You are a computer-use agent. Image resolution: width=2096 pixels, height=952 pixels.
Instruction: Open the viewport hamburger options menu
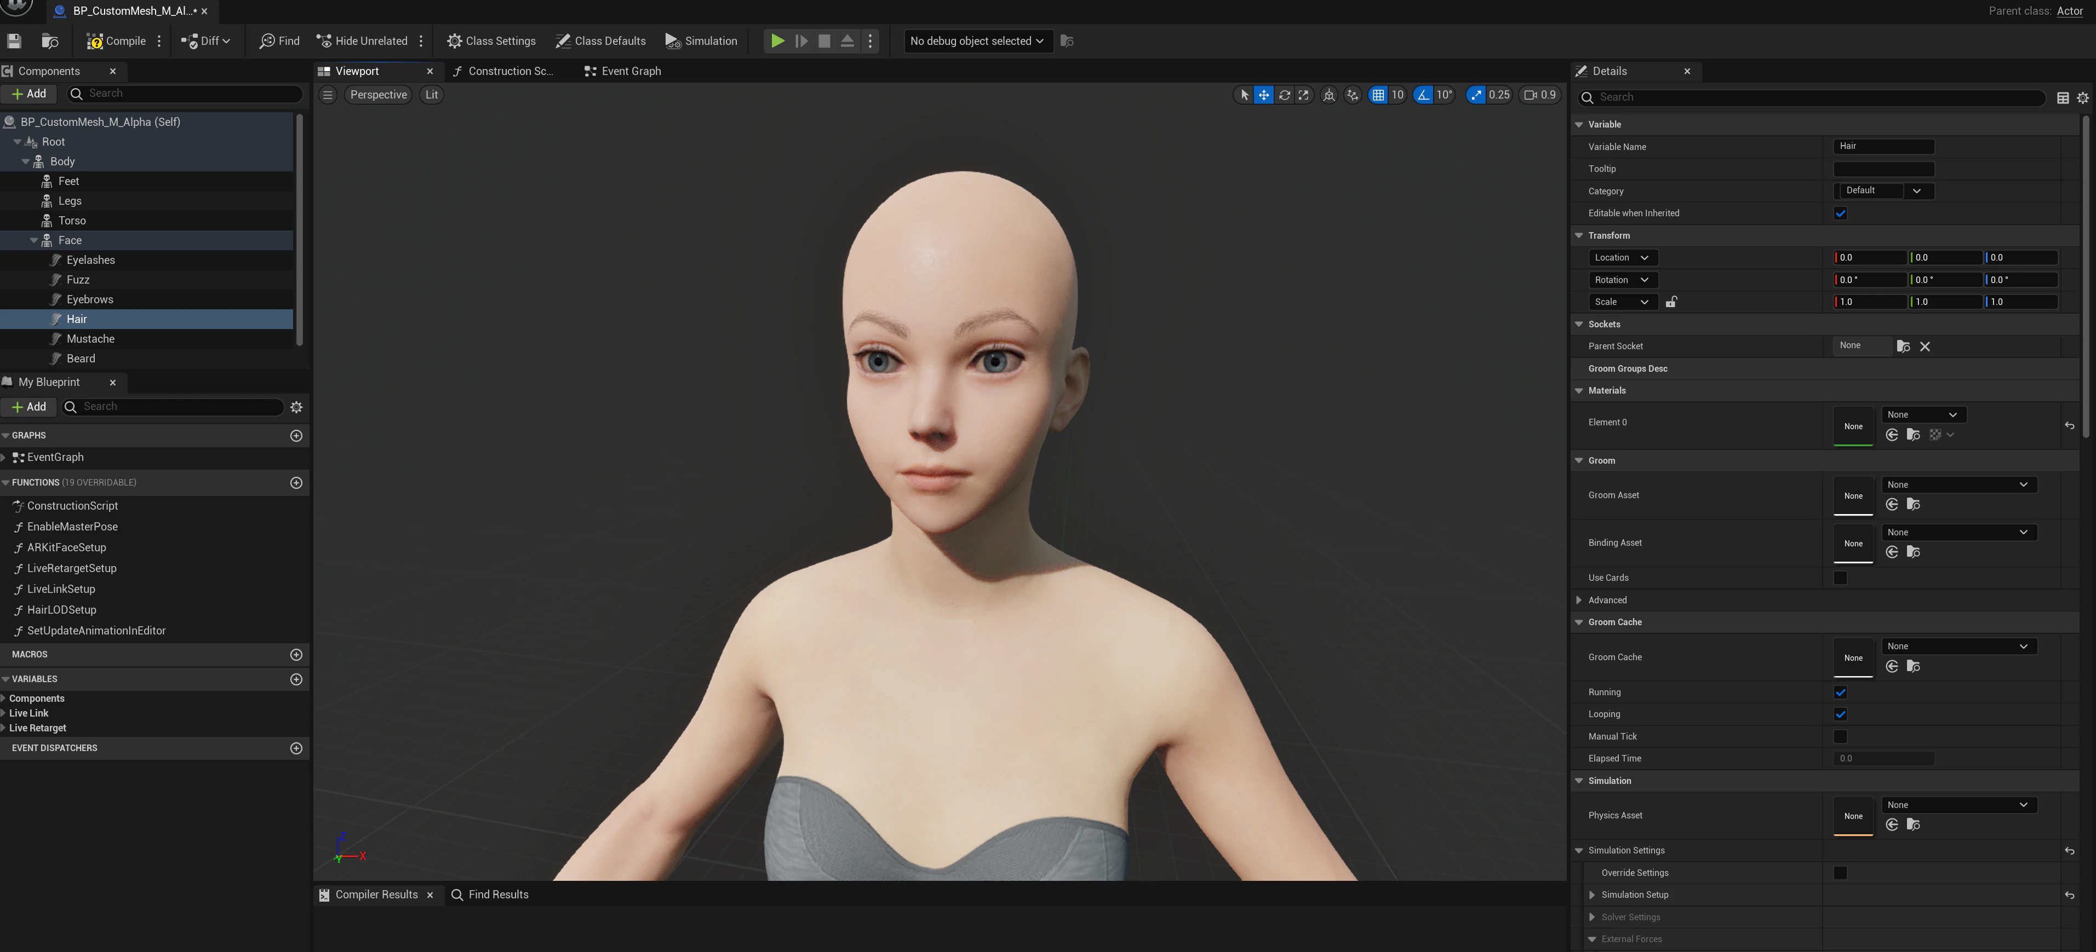(x=327, y=95)
